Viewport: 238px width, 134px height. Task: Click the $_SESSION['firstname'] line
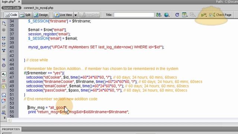click(x=59, y=21)
